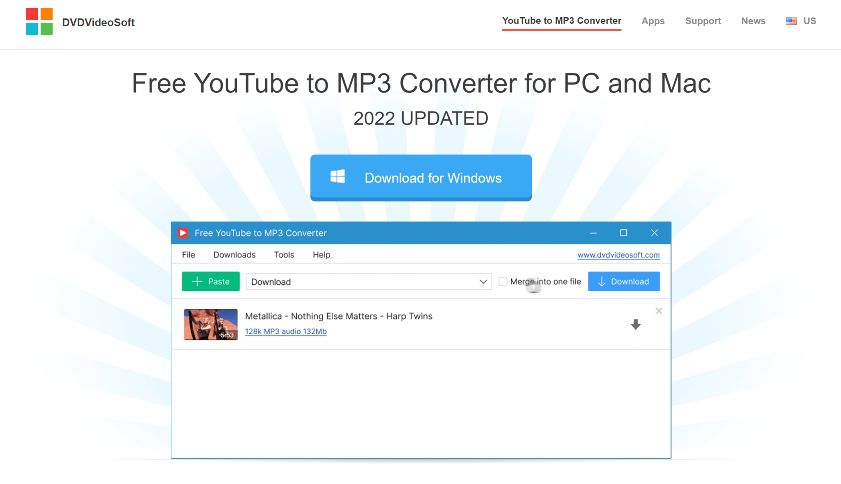Click the close X icon on Metallica track
The width and height of the screenshot is (841, 484).
[x=659, y=311]
